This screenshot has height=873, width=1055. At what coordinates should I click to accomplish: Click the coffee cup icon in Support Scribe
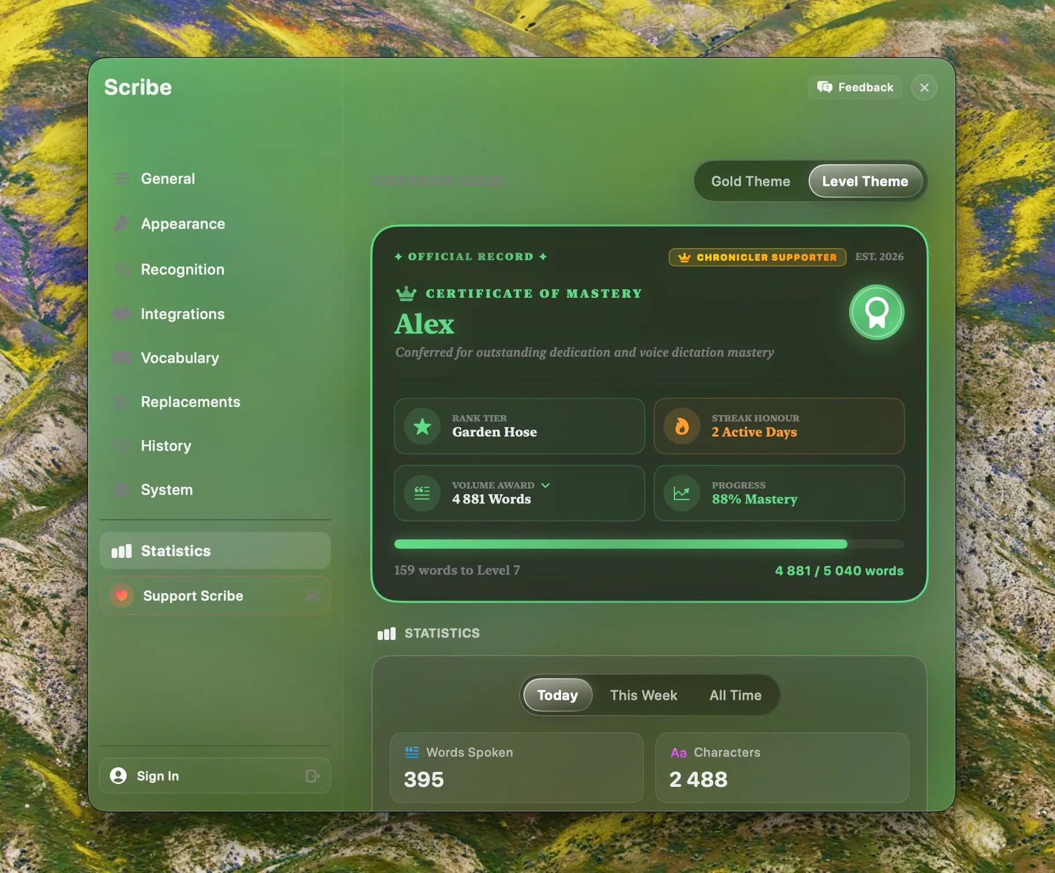313,595
